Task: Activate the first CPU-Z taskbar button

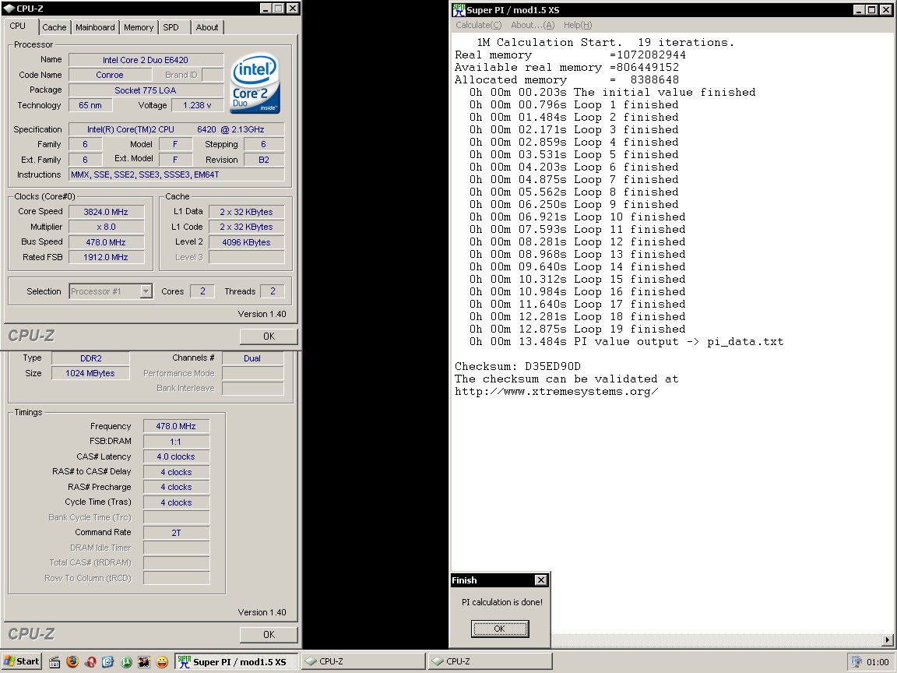Action: coord(364,661)
